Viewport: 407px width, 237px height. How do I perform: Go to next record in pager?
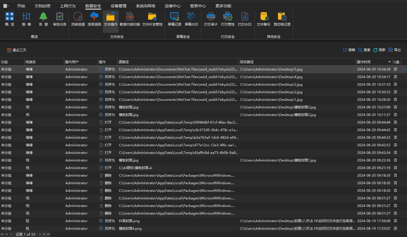40,234
